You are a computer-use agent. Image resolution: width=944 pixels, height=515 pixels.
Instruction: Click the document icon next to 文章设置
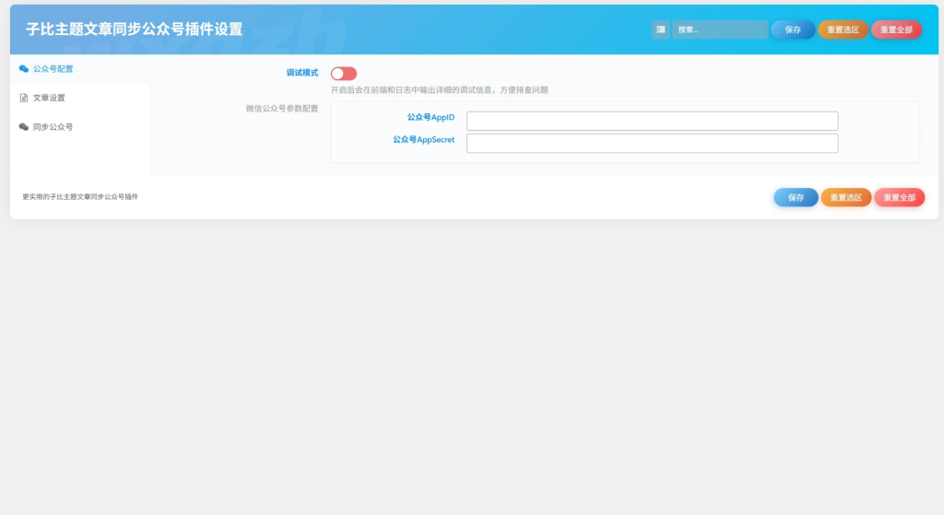click(23, 98)
